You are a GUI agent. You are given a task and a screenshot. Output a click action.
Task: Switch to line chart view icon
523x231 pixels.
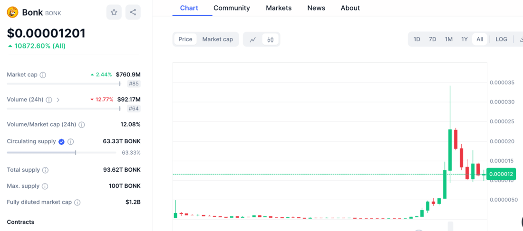[x=253, y=39]
